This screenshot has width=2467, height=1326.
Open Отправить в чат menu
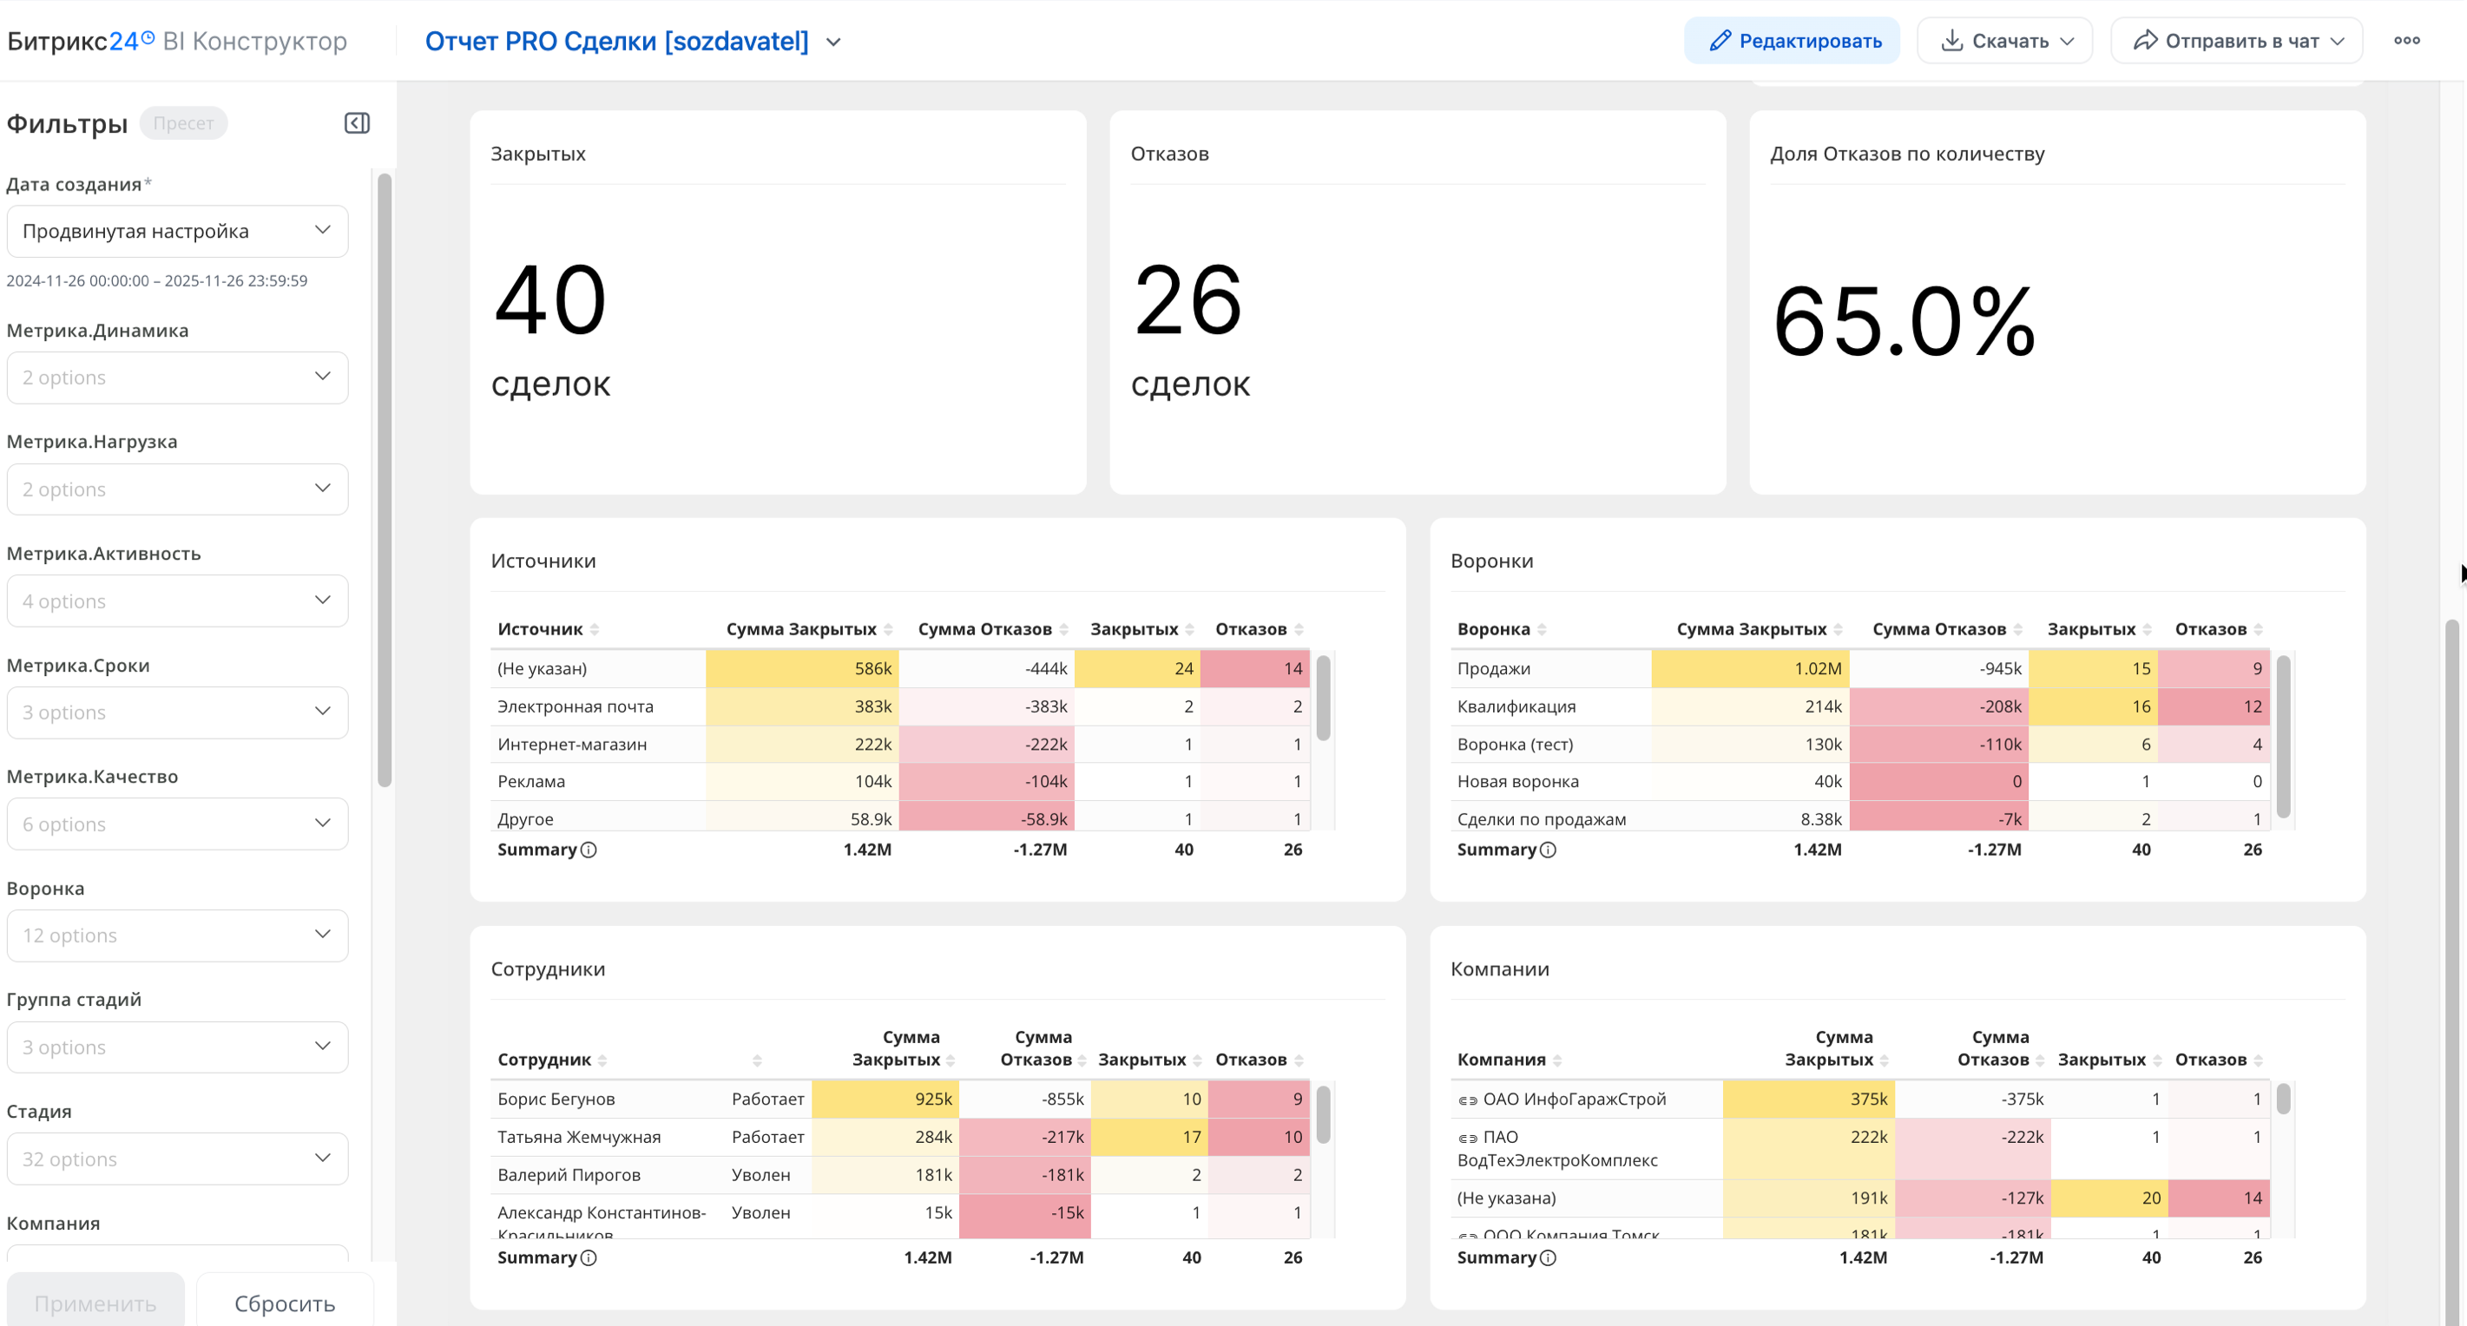2236,41
